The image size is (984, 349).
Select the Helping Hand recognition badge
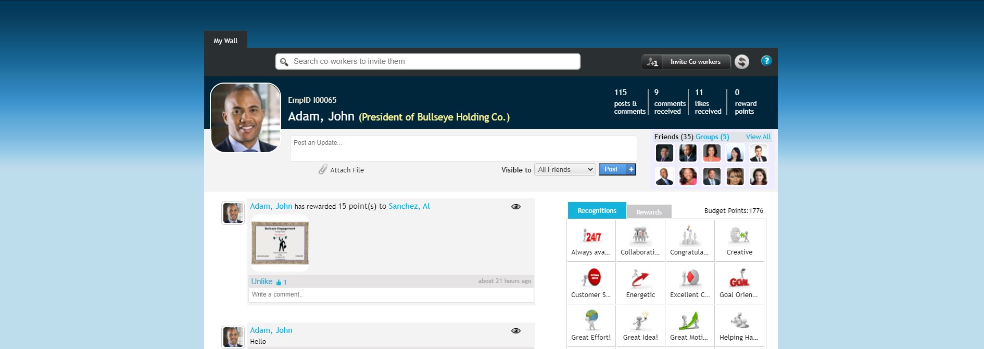coord(739,326)
